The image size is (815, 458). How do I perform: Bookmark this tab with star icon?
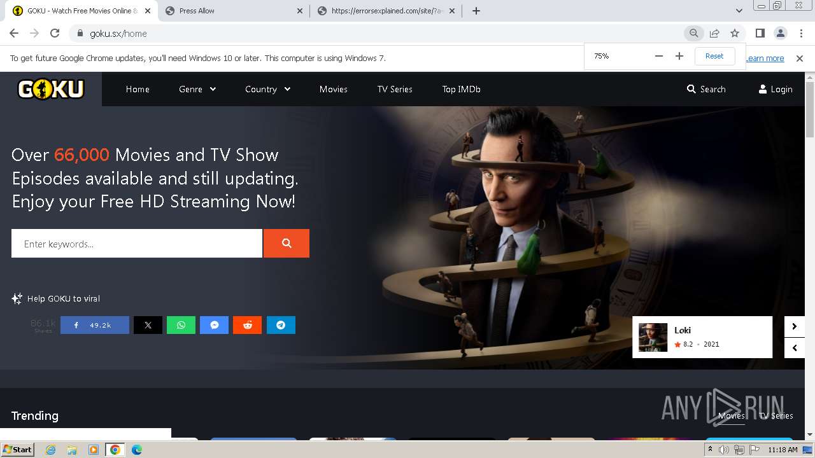(x=735, y=34)
